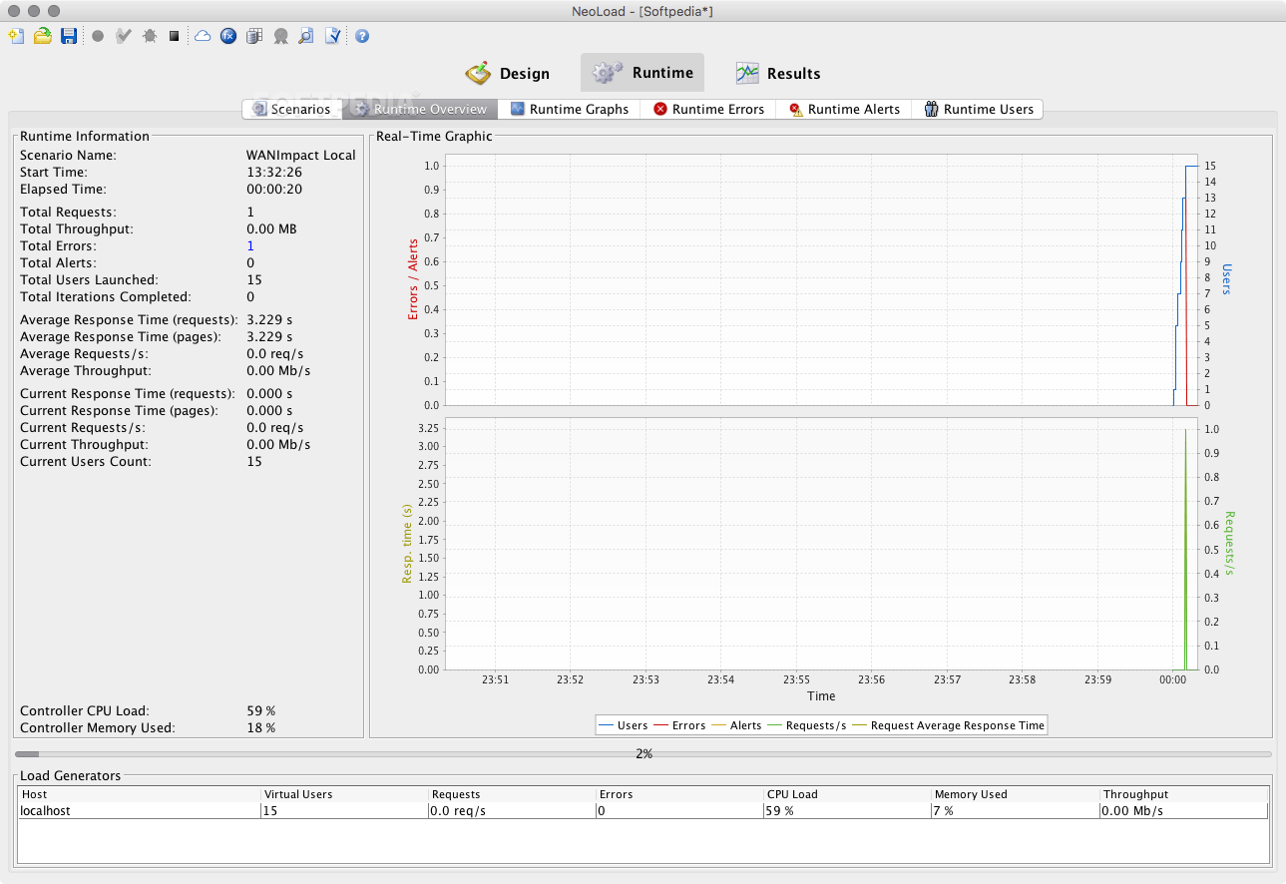Click the Virtual Users column header
The width and height of the screenshot is (1286, 884).
pos(345,794)
